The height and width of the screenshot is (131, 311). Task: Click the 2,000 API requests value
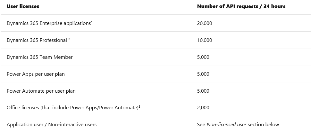pos(203,108)
